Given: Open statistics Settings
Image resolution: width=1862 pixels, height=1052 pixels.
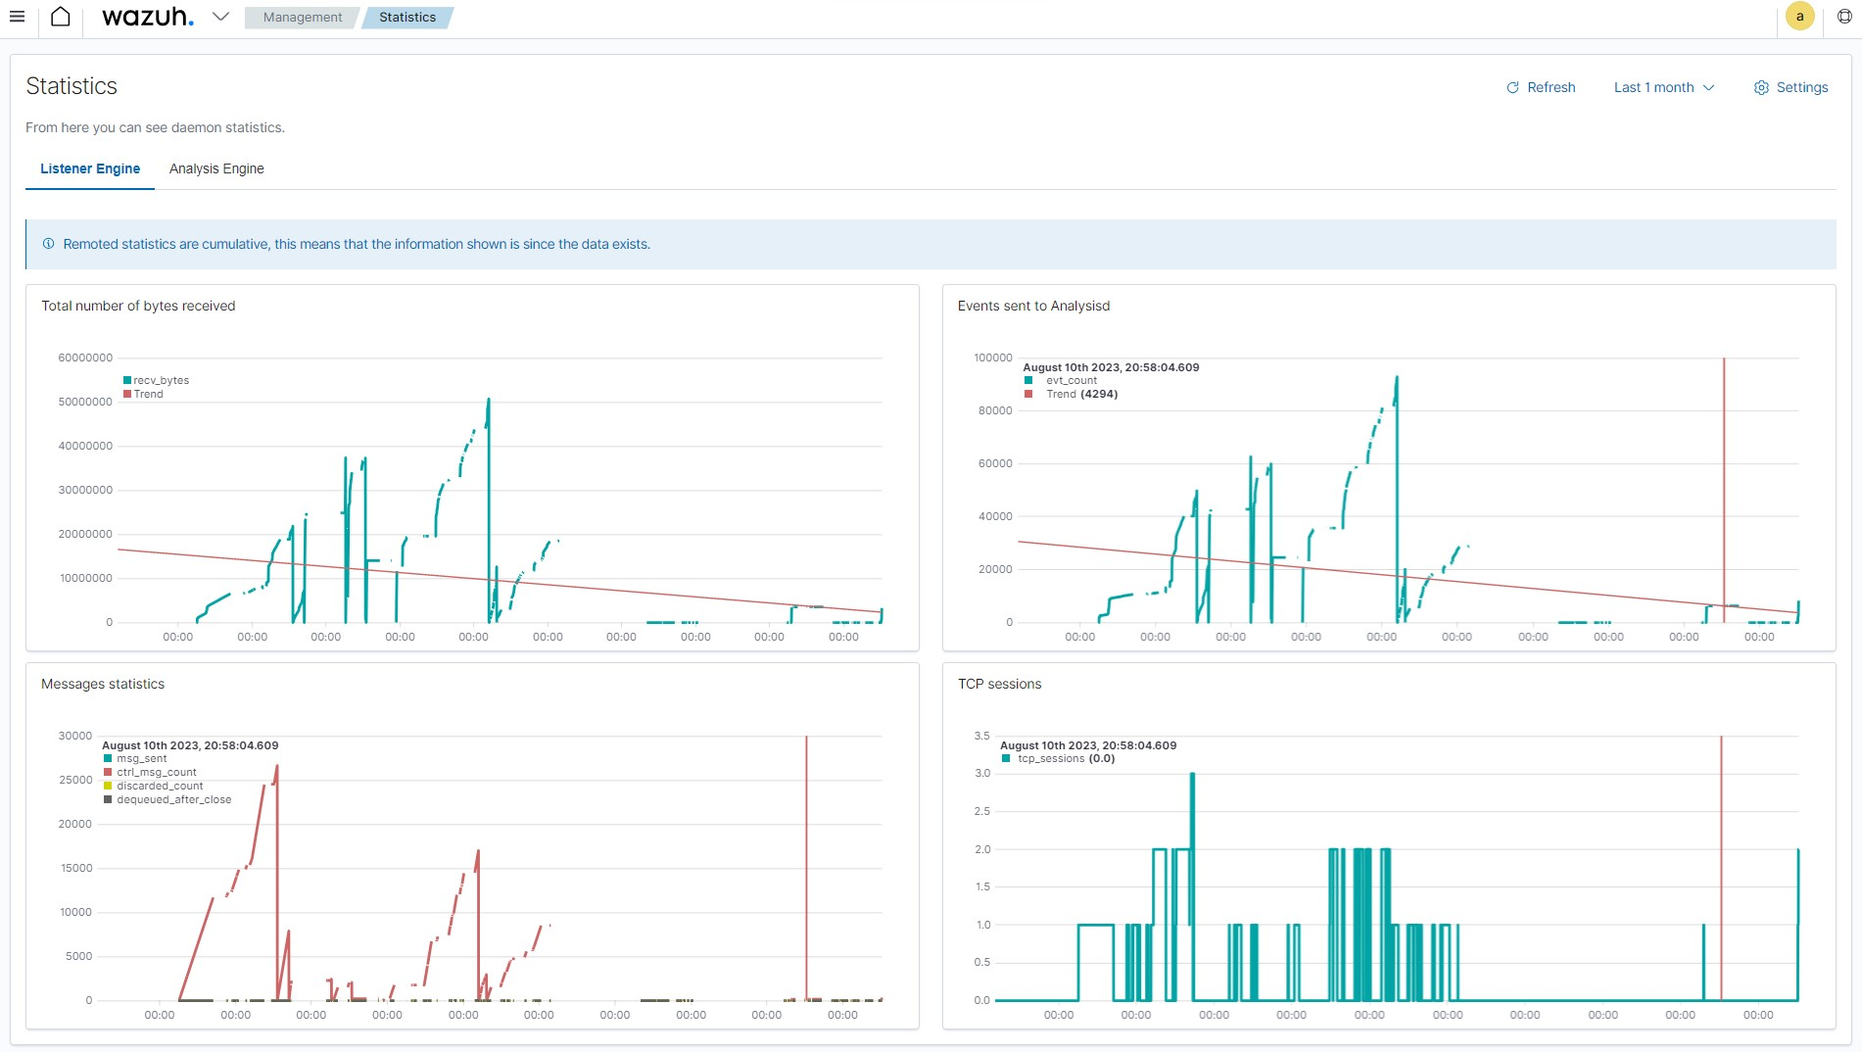Looking at the screenshot, I should tap(1790, 87).
